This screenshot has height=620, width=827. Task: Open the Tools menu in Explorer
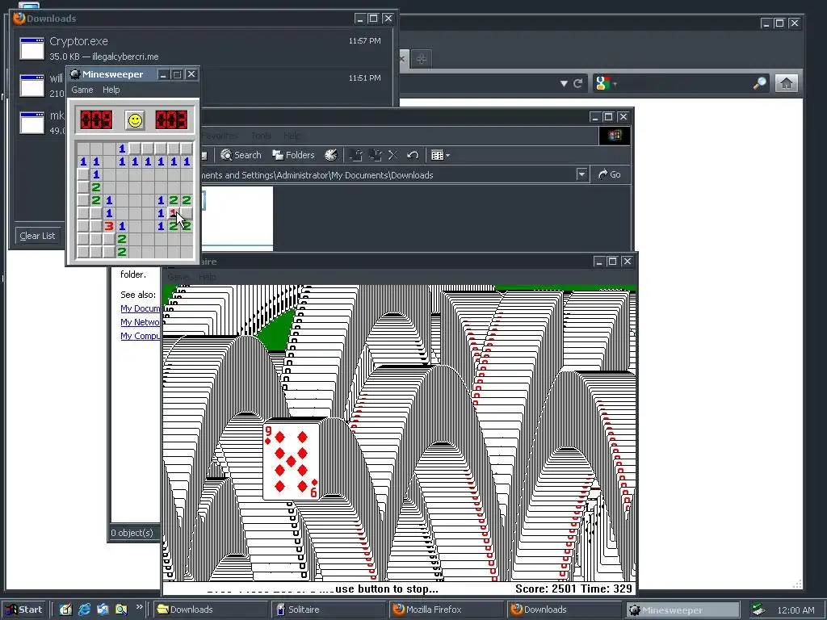pos(261,136)
